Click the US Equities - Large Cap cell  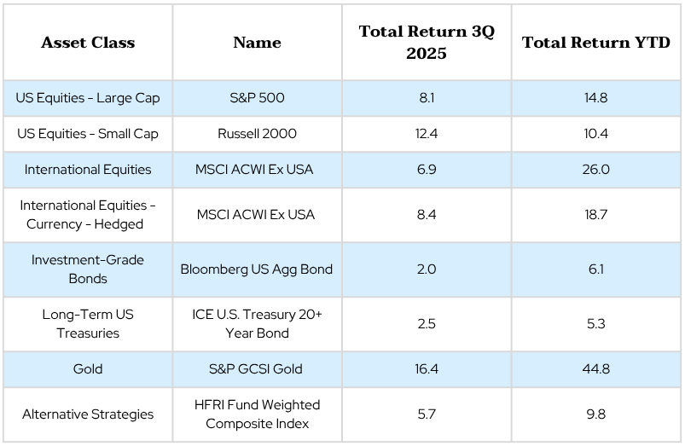(88, 98)
